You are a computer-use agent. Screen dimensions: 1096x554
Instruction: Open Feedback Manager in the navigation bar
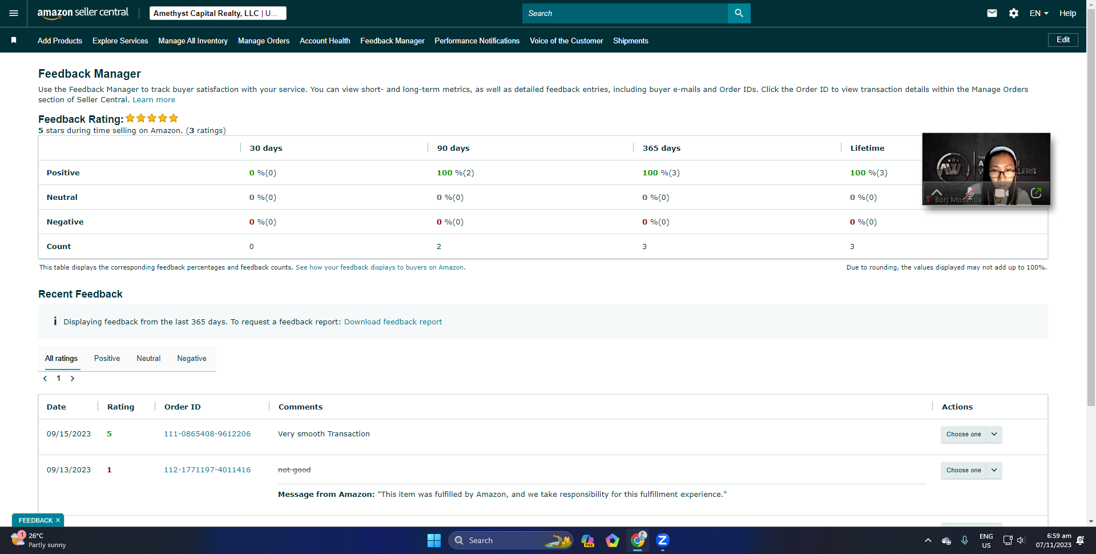coord(392,41)
